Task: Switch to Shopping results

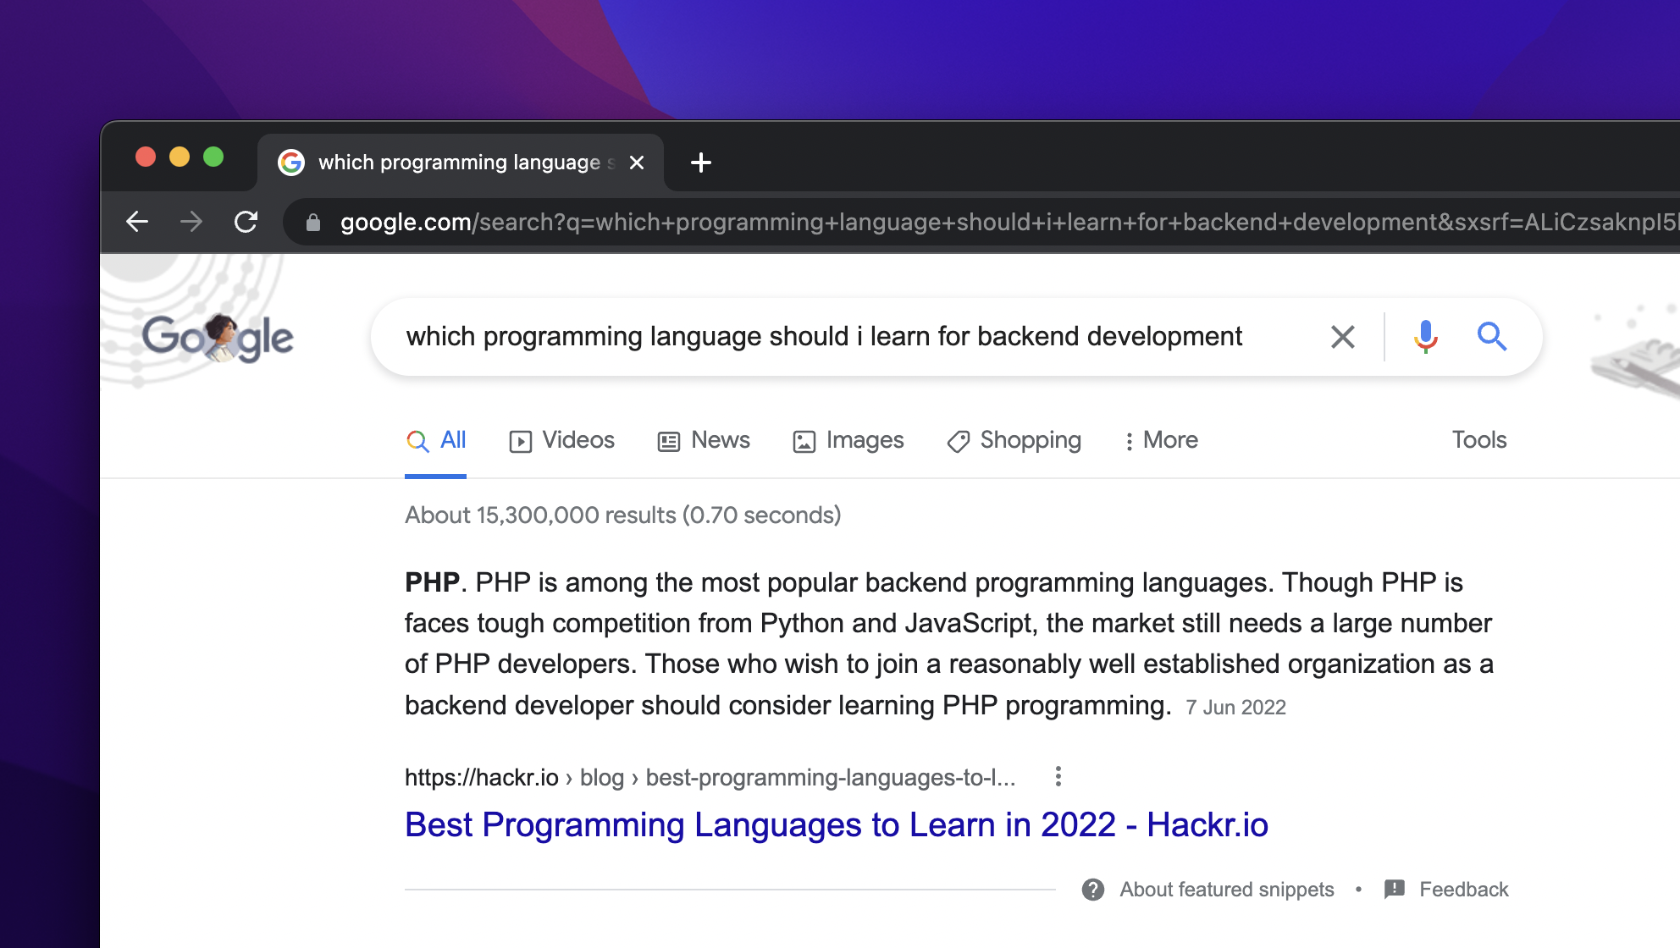Action: [1014, 440]
